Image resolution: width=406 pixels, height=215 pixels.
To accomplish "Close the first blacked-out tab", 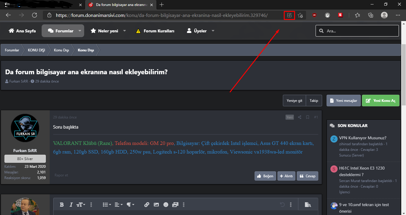I will click(80, 5).
